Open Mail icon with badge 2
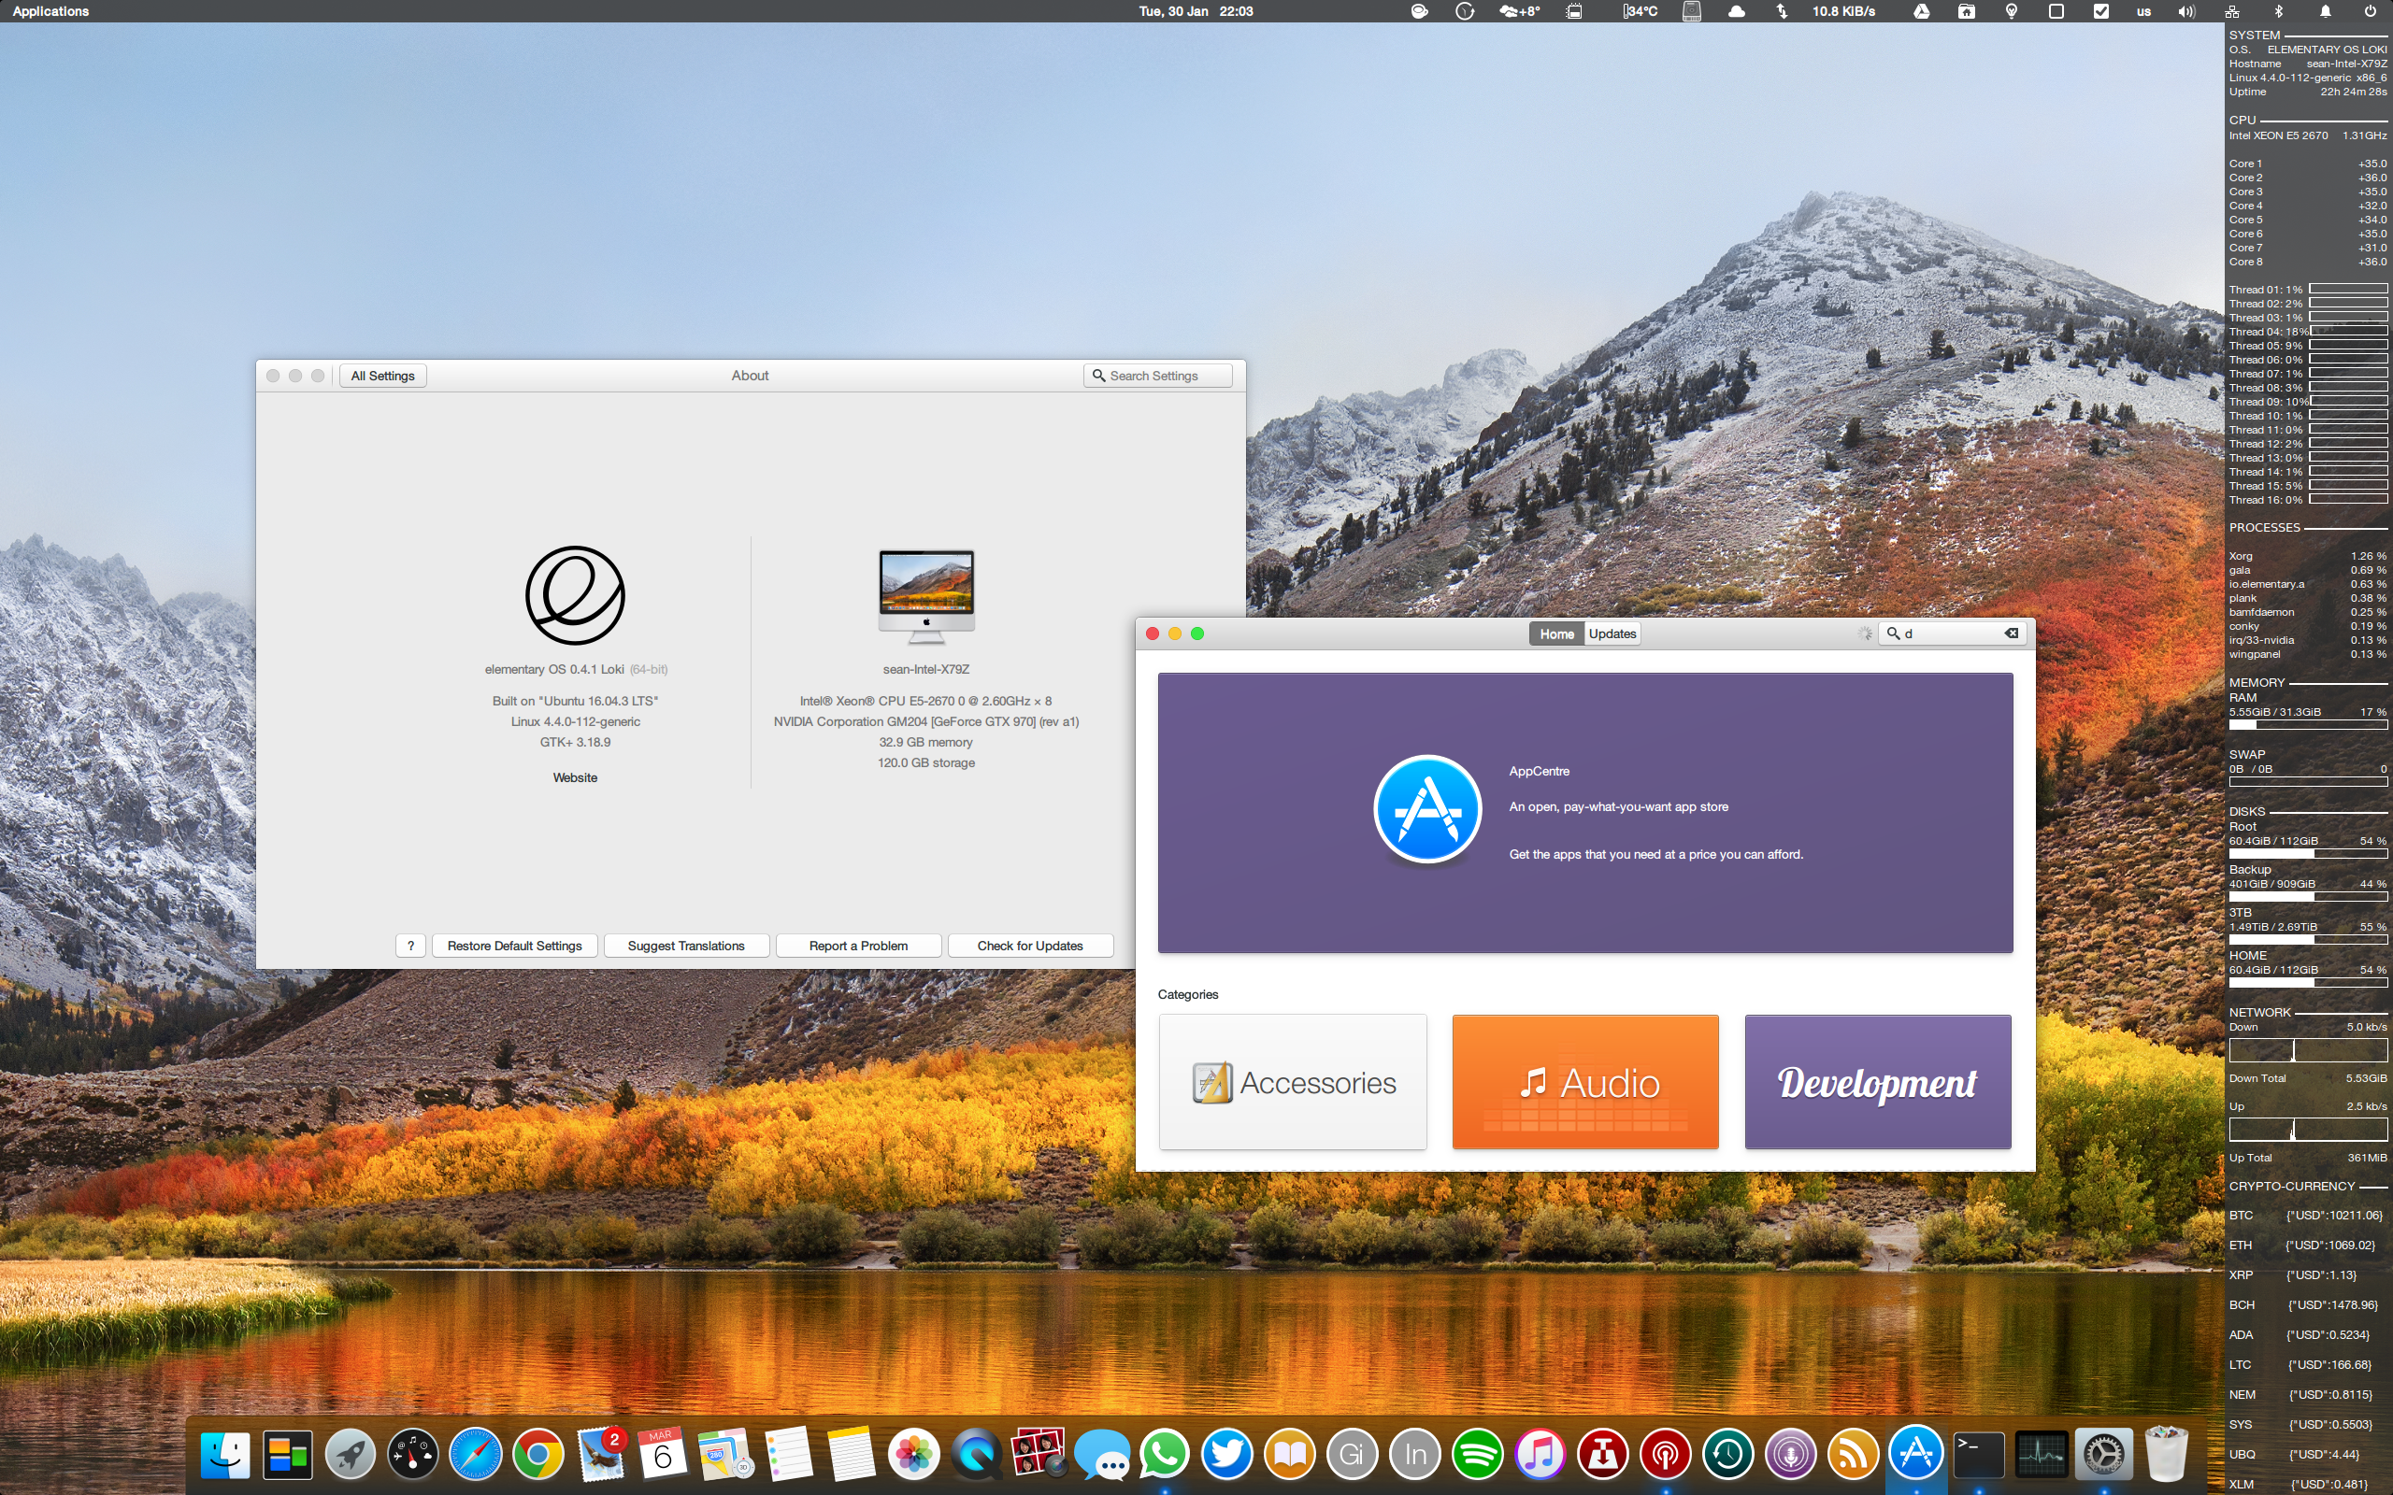 (x=600, y=1455)
